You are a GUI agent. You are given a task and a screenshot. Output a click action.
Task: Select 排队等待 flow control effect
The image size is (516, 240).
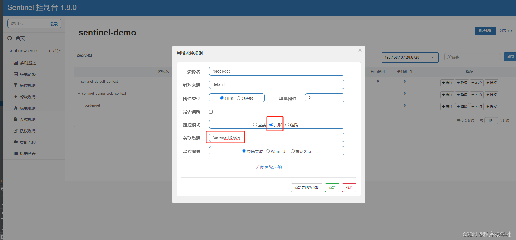coord(293,151)
